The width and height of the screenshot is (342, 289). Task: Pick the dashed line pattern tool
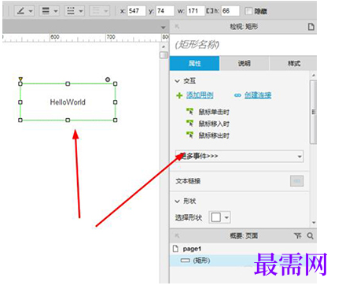pyautogui.click(x=71, y=11)
